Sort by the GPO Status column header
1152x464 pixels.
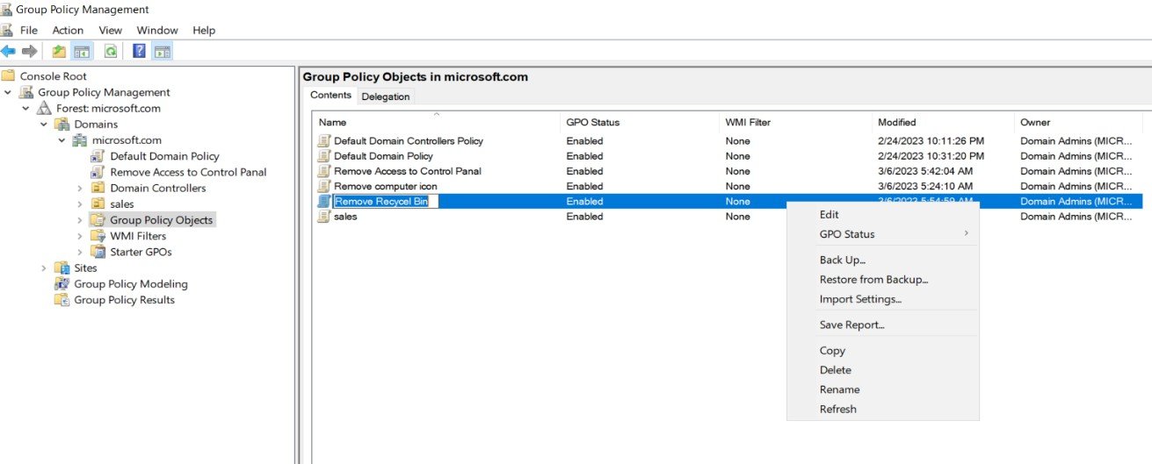(x=639, y=122)
